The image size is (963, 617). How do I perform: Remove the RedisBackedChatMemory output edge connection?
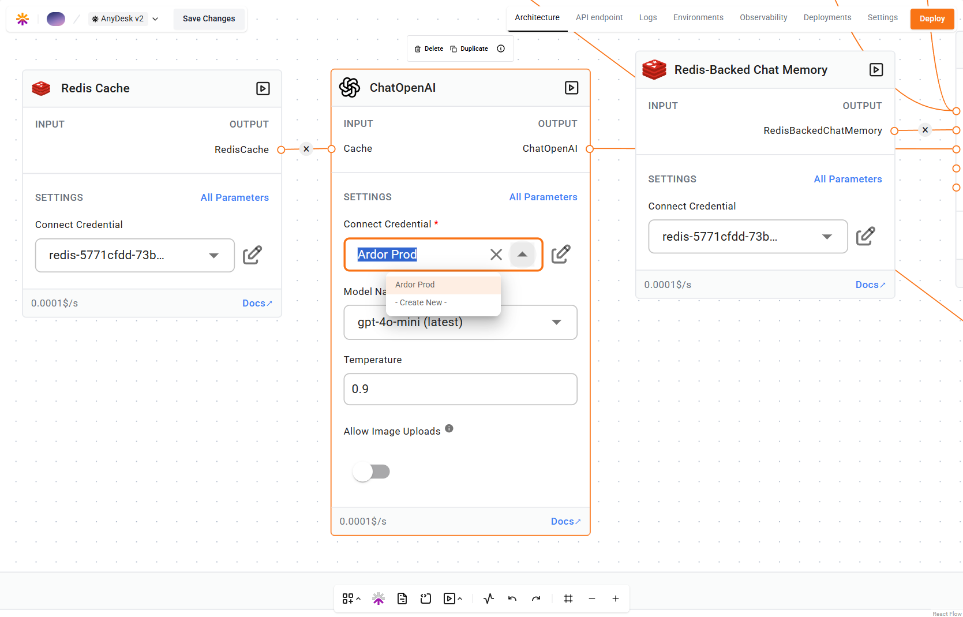click(x=925, y=130)
